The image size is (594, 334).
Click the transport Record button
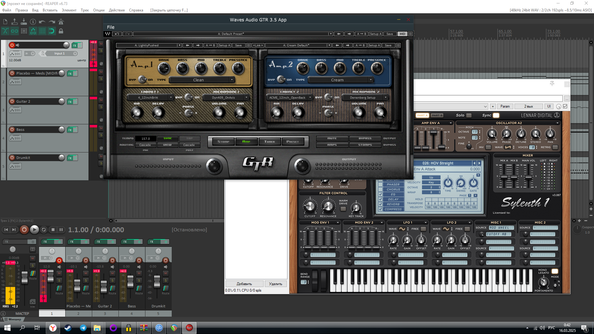click(x=24, y=230)
